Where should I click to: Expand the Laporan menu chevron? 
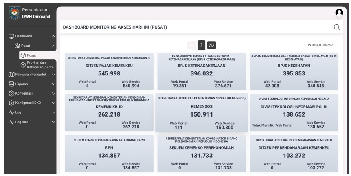pyautogui.click(x=53, y=84)
